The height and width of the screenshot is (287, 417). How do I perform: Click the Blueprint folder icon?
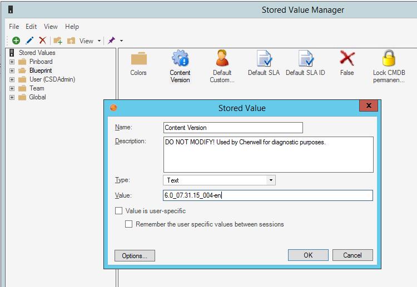click(x=22, y=71)
